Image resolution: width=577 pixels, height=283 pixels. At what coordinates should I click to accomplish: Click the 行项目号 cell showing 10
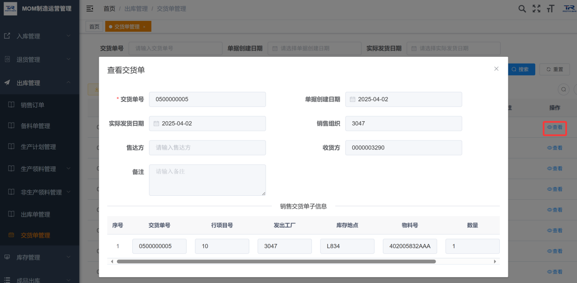[222, 246]
